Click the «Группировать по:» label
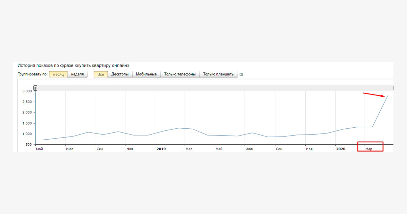The height and width of the screenshot is (214, 407). (x=33, y=74)
